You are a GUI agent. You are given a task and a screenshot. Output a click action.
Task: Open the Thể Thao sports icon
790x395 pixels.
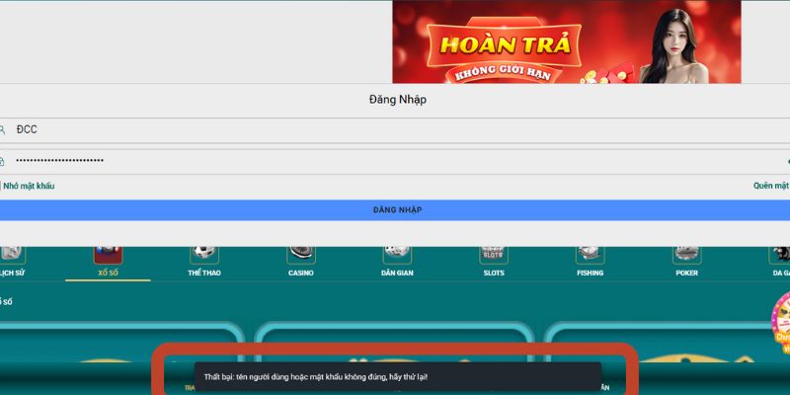[203, 255]
